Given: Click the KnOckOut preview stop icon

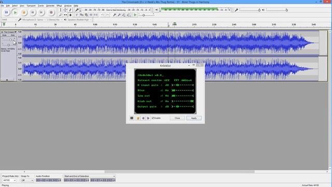Looking at the screenshot, I should (138, 118).
